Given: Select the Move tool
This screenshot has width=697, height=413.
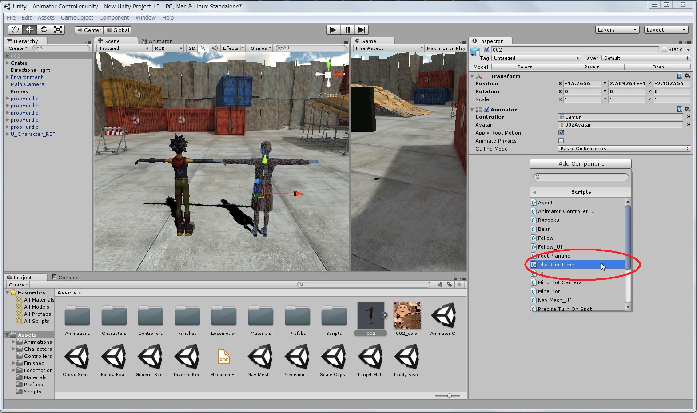Looking at the screenshot, I should pos(29,30).
